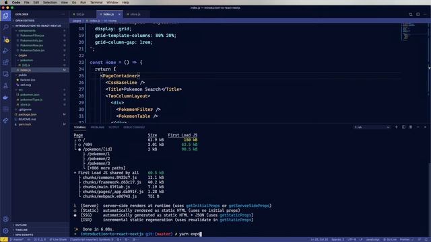Screen dimensions: 431x242
Task: Open the Manage gear in the activity bar
Action: click(x=5, y=231)
